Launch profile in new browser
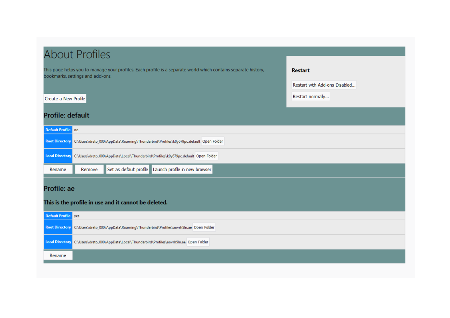Viewport: 450px width, 318px height. click(x=182, y=170)
